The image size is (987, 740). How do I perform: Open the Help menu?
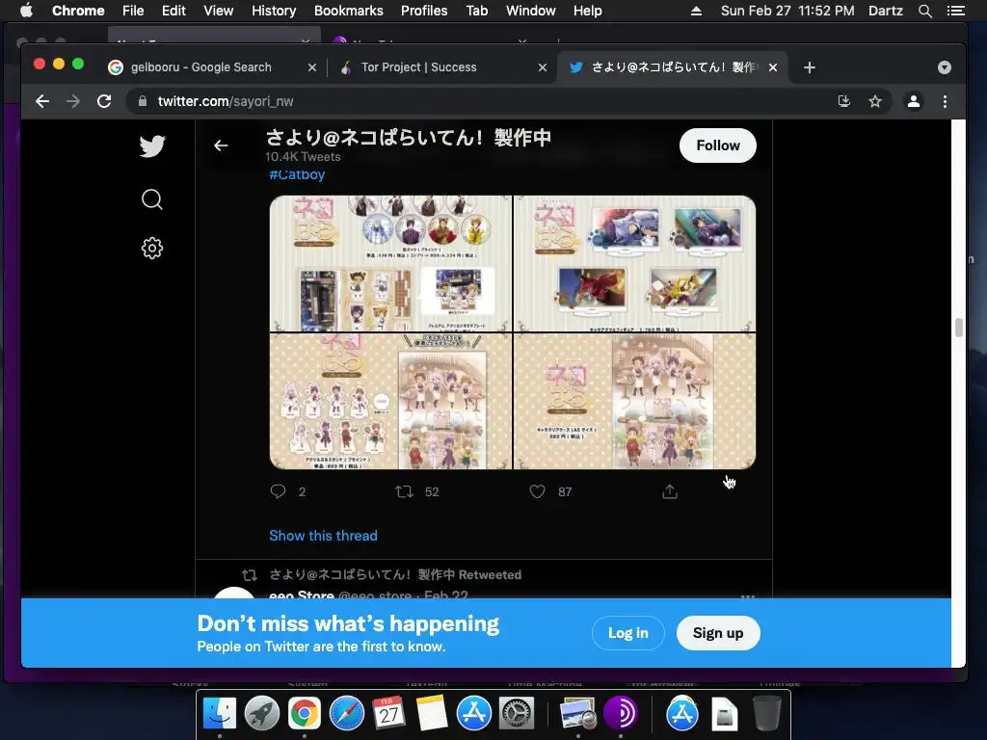(x=587, y=11)
